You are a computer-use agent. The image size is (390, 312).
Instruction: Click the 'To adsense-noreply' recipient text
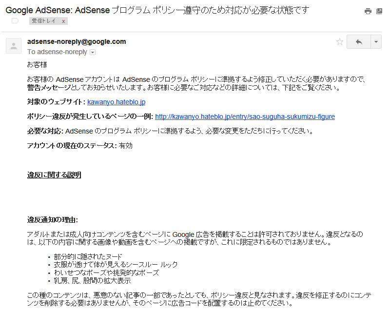point(57,52)
